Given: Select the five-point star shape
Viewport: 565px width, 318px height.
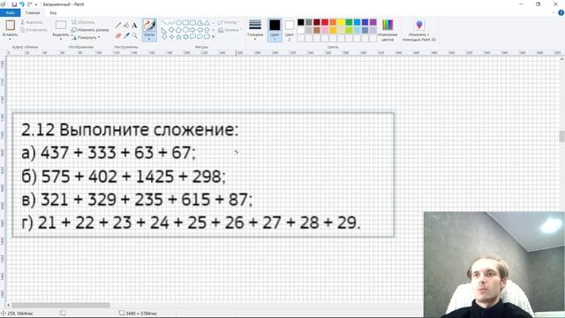Looking at the screenshot, I should tap(185, 37).
